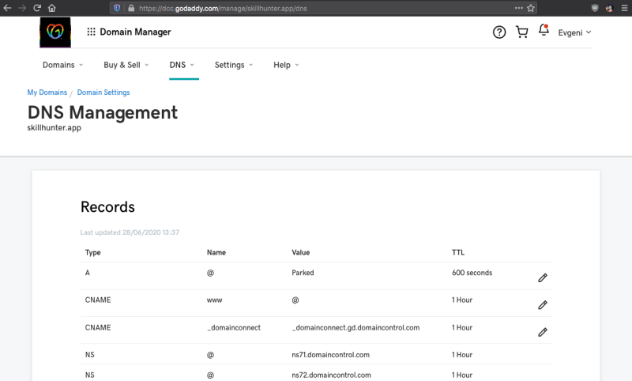The image size is (632, 381).
Task: Open the Buy & Sell dropdown menu
Action: coord(126,65)
